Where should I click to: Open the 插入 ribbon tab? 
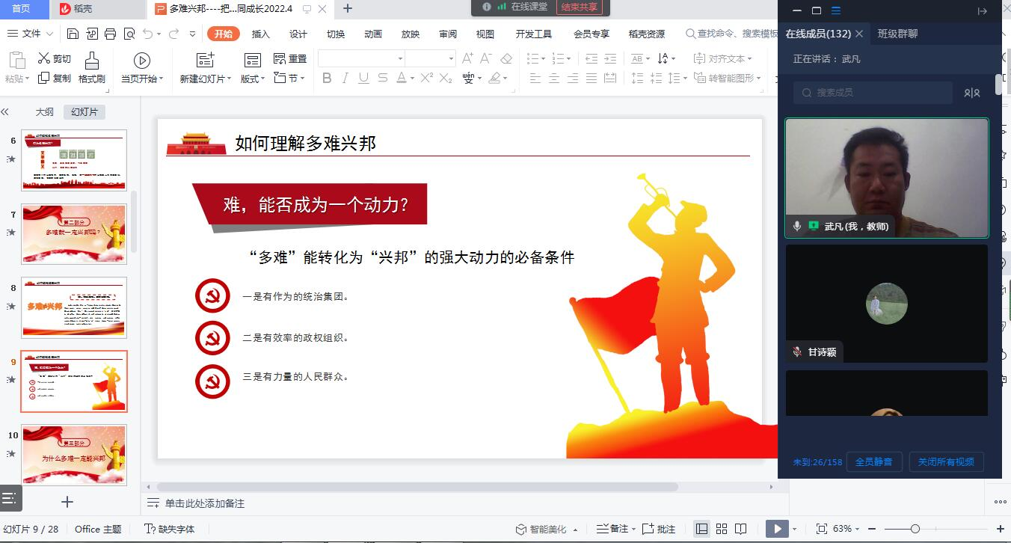260,34
